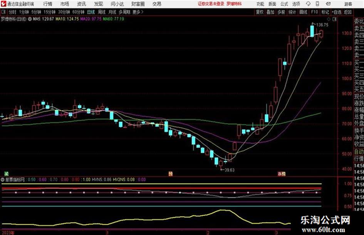The image size is (364, 235).
Task: Open the 财富圈 menu
Action: click(x=138, y=4)
